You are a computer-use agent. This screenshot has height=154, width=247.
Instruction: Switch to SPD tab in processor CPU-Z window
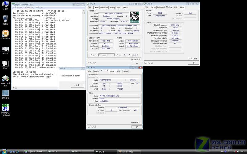click(119, 8)
